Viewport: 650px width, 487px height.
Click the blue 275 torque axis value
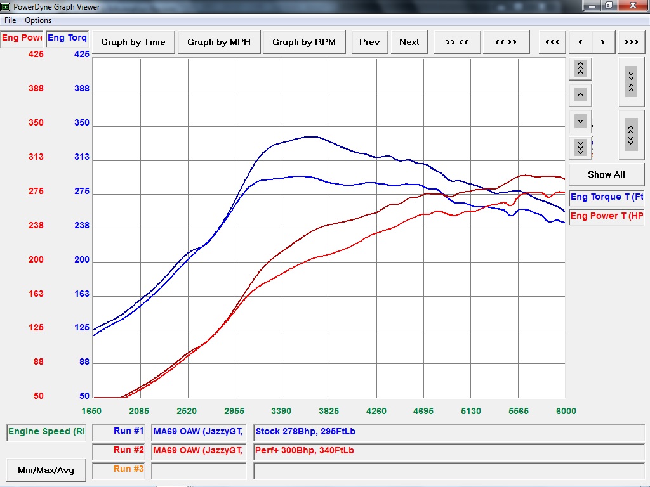coord(82,192)
